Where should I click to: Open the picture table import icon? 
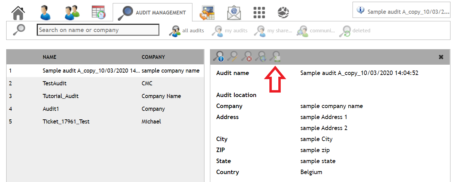[207, 13]
